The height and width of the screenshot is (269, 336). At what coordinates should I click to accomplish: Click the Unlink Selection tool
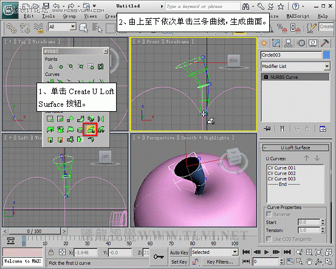25,28
